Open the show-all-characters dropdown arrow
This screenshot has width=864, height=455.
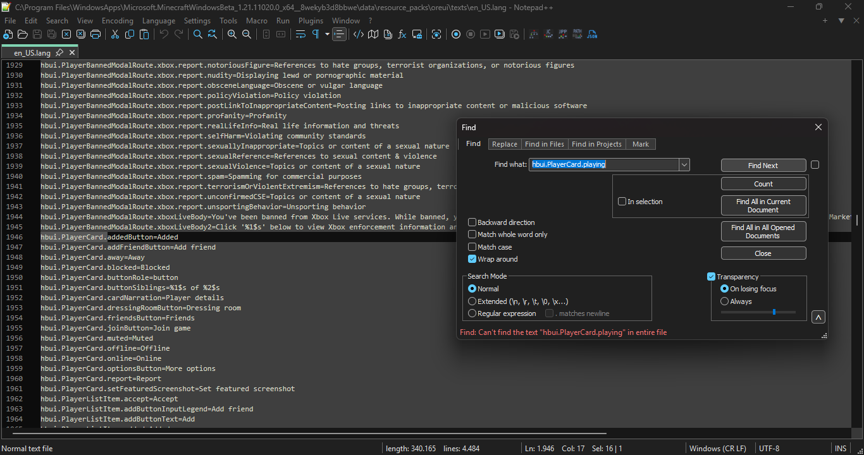coord(327,34)
